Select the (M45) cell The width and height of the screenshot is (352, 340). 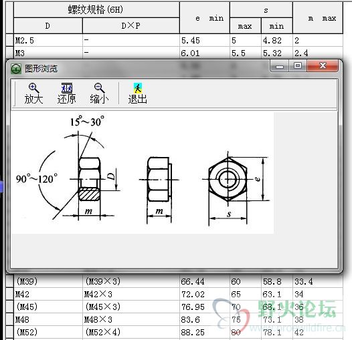pos(48,307)
